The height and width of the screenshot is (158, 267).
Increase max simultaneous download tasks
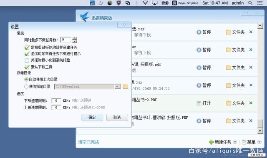[x=75, y=38]
